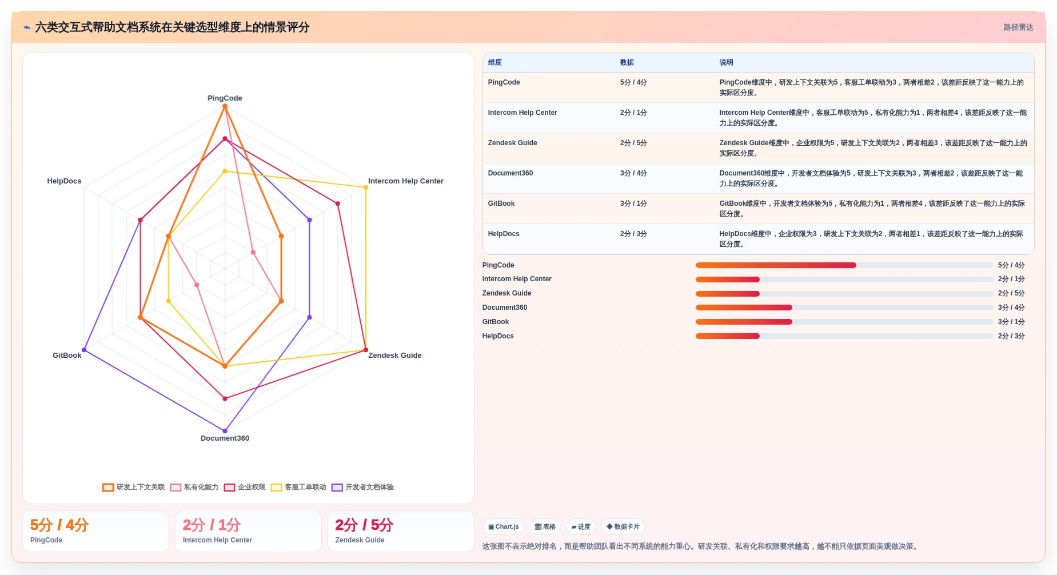This screenshot has height=575, width=1057.
Task: Toggle the 私有化能力 legend swatch
Action: point(175,488)
